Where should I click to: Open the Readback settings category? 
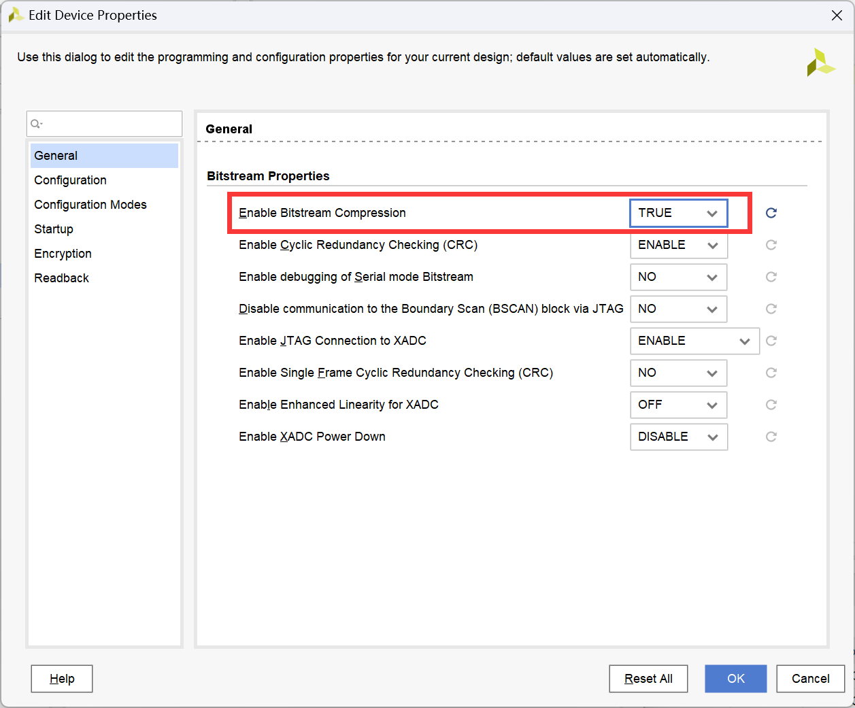62,278
